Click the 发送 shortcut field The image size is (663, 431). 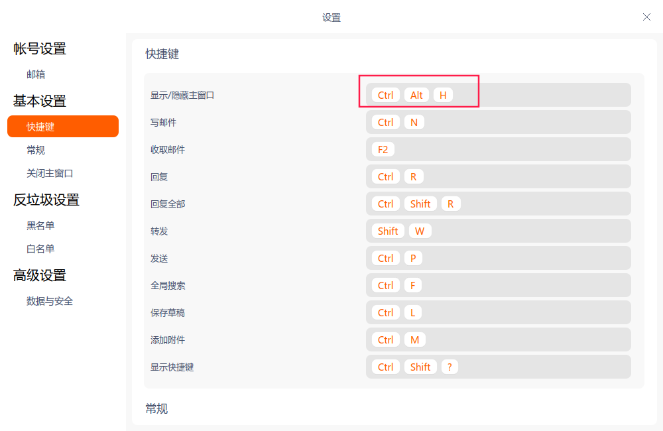coord(498,258)
